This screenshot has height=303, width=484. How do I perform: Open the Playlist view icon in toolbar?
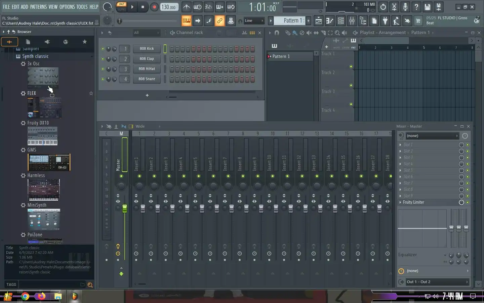318,21
